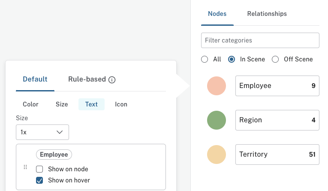Select the Territory category with 51 nodes

click(x=277, y=155)
